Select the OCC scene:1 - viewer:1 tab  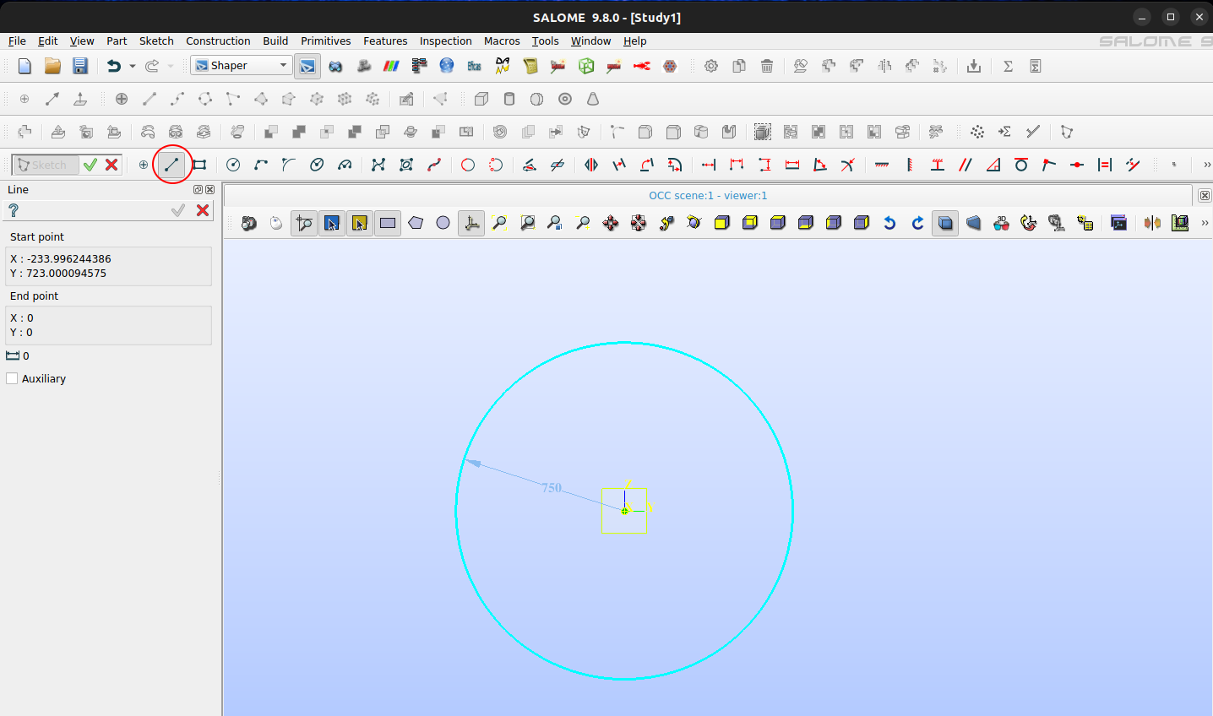708,195
